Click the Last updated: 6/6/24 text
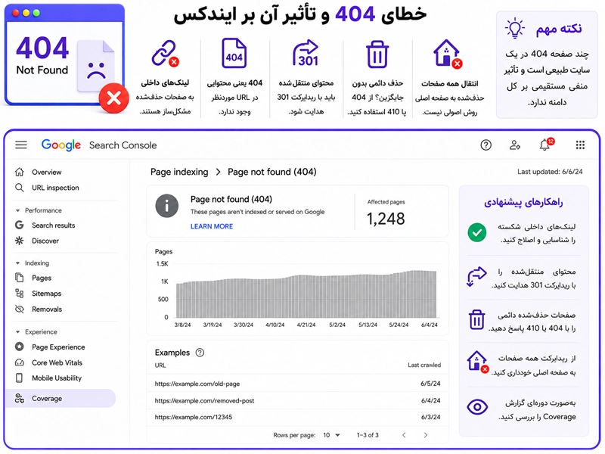This screenshot has width=605, height=454. coord(550,172)
